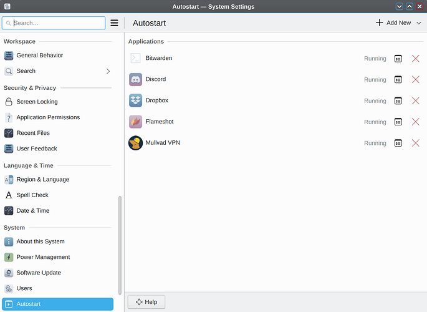Viewport: 427px width, 312px height.
Task: Remove Flameshot from autostart
Action: (x=415, y=122)
